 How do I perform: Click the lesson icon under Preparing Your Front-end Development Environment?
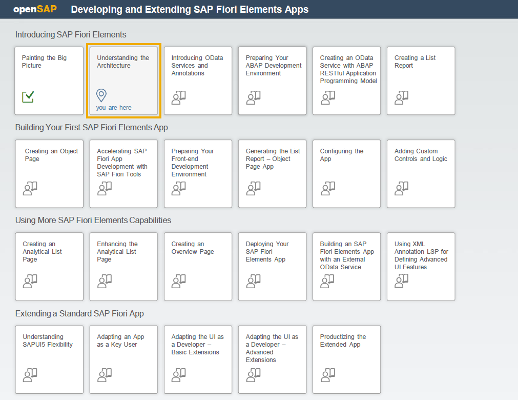click(x=179, y=188)
